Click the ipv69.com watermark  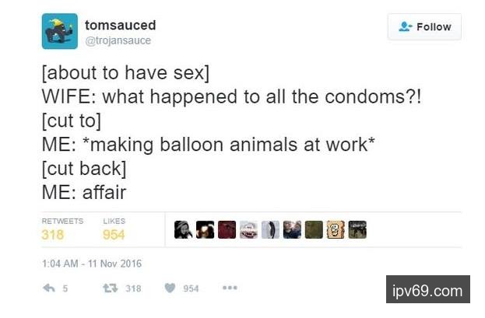[427, 292]
